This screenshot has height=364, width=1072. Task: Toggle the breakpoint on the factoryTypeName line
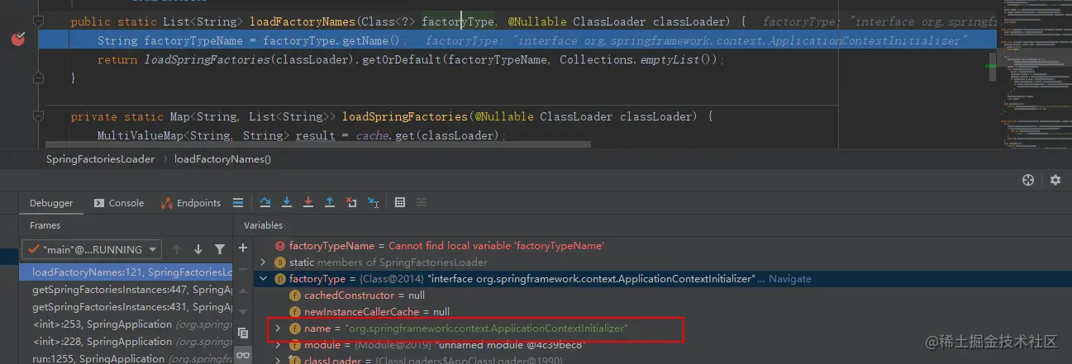(x=19, y=39)
